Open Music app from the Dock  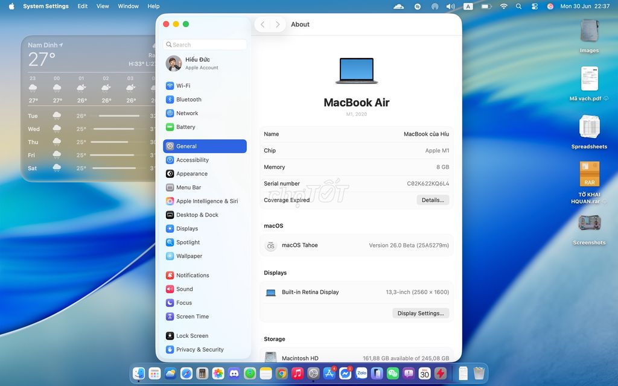[x=298, y=373]
